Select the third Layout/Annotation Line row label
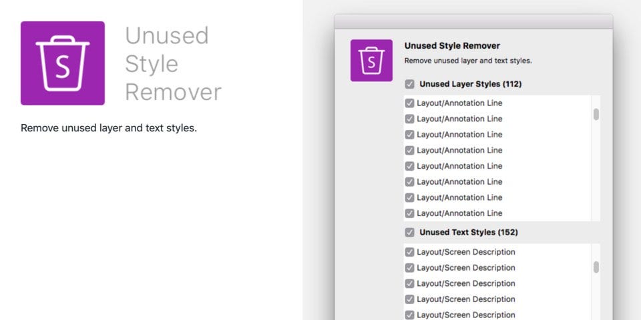Screen dimensions: 641x320 [x=459, y=135]
